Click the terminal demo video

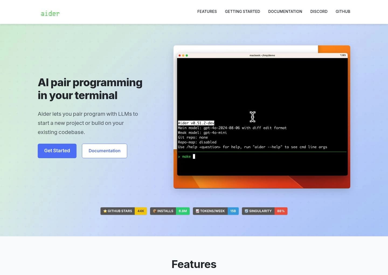pos(262,117)
